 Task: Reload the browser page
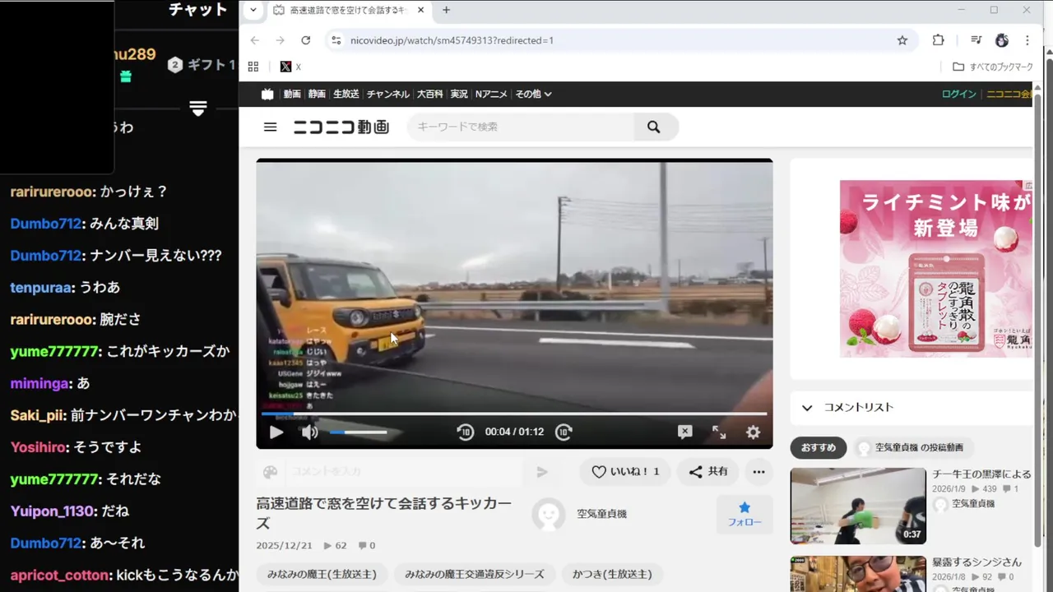pos(305,40)
